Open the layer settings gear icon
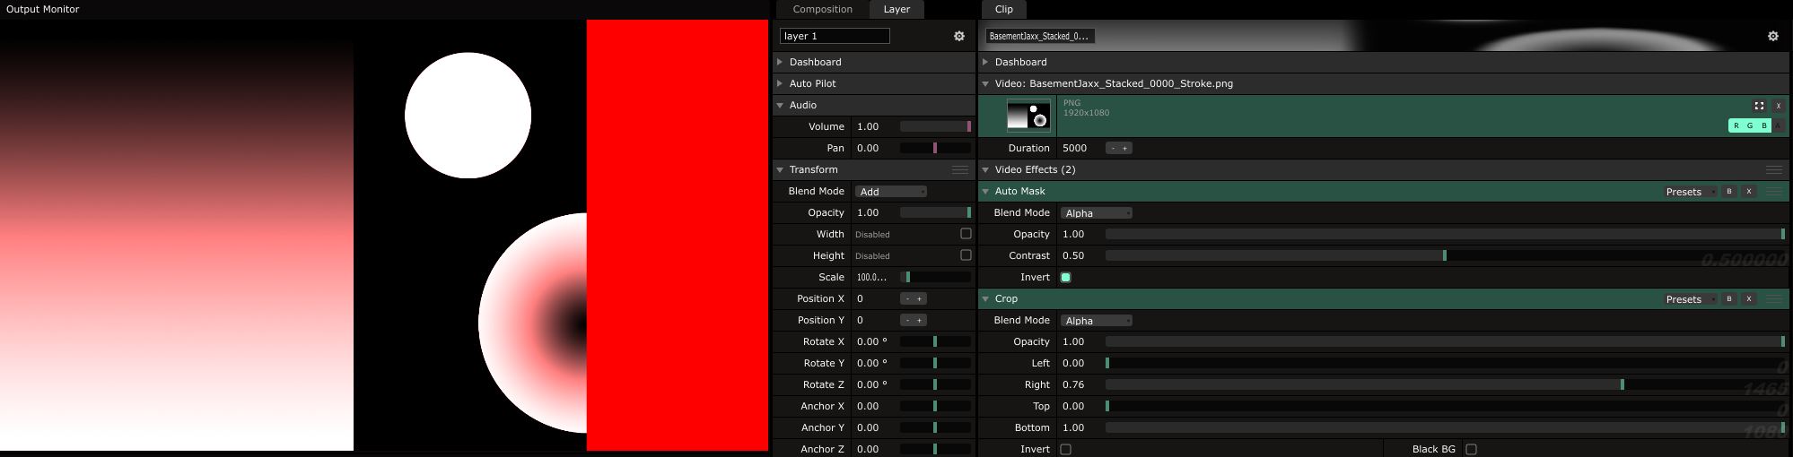Image resolution: width=1793 pixels, height=457 pixels. (x=958, y=36)
